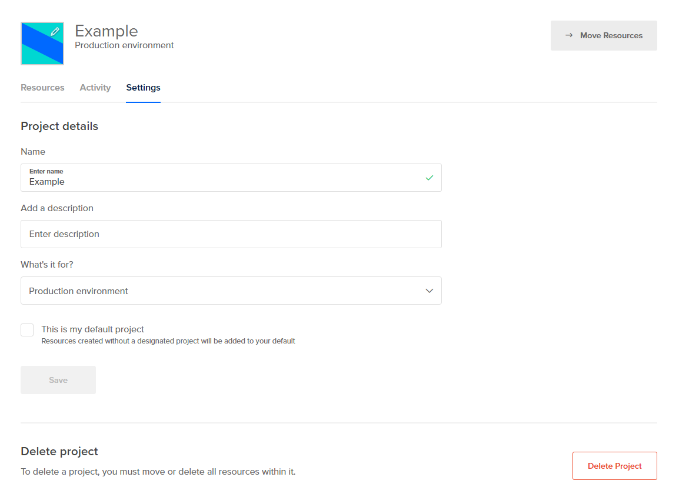
Task: Click 'To delete a project' instruction text
Action: [x=158, y=472]
